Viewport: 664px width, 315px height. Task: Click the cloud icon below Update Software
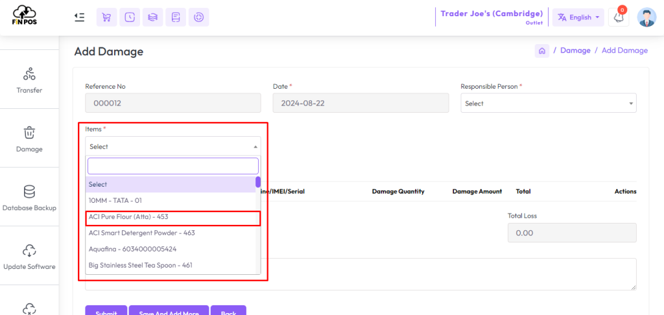(29, 309)
